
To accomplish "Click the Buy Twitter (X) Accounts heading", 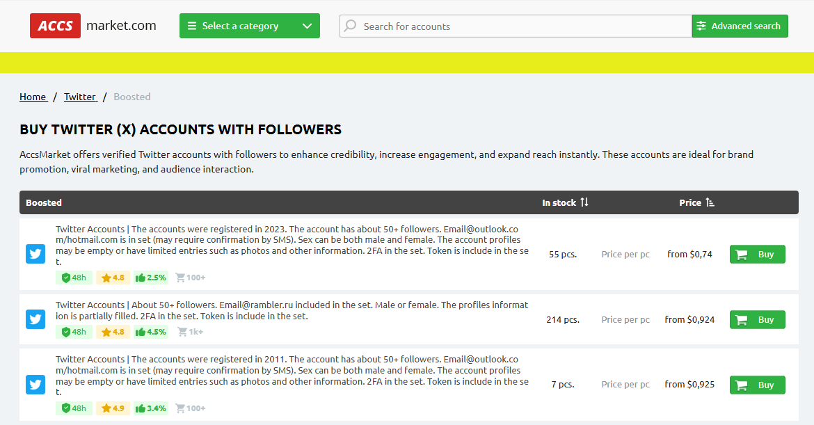I will (181, 129).
